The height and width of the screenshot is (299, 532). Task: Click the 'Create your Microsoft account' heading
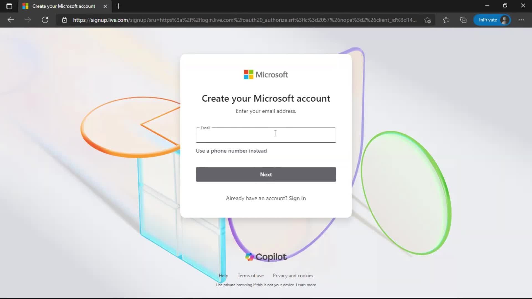coord(266,98)
